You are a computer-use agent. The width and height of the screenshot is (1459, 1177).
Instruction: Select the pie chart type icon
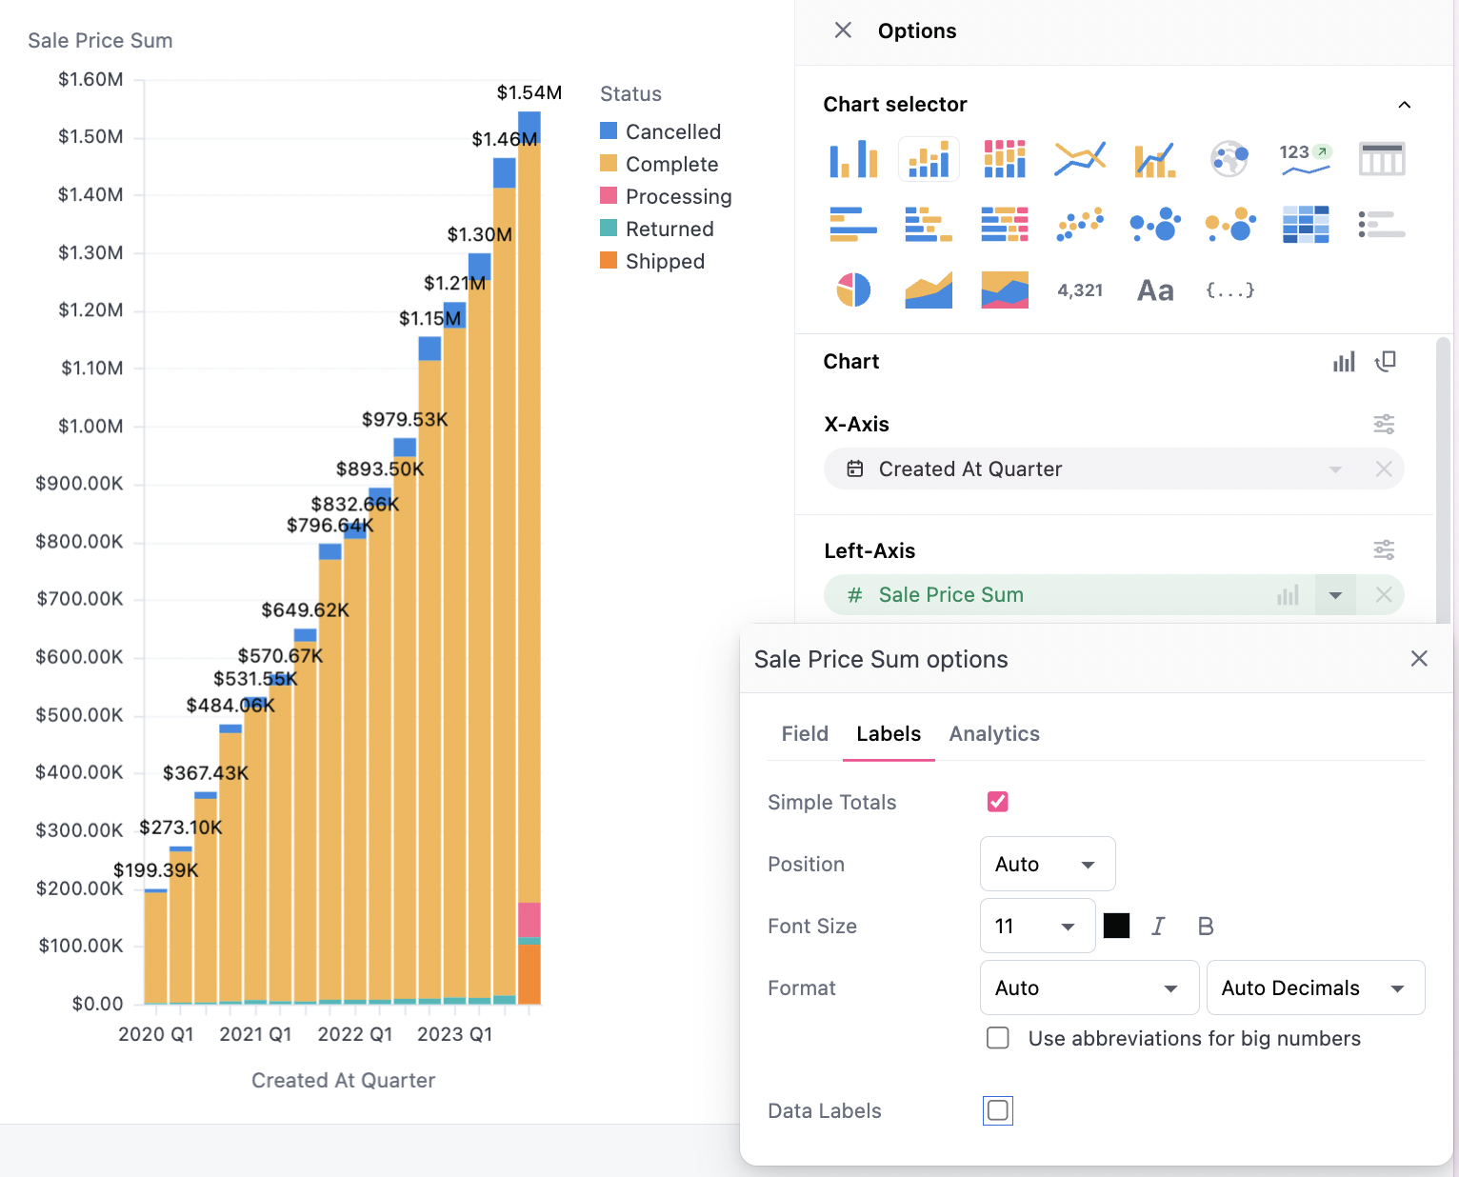(x=853, y=289)
